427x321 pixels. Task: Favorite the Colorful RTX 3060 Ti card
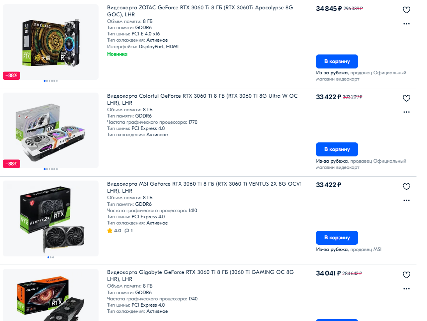click(x=406, y=98)
